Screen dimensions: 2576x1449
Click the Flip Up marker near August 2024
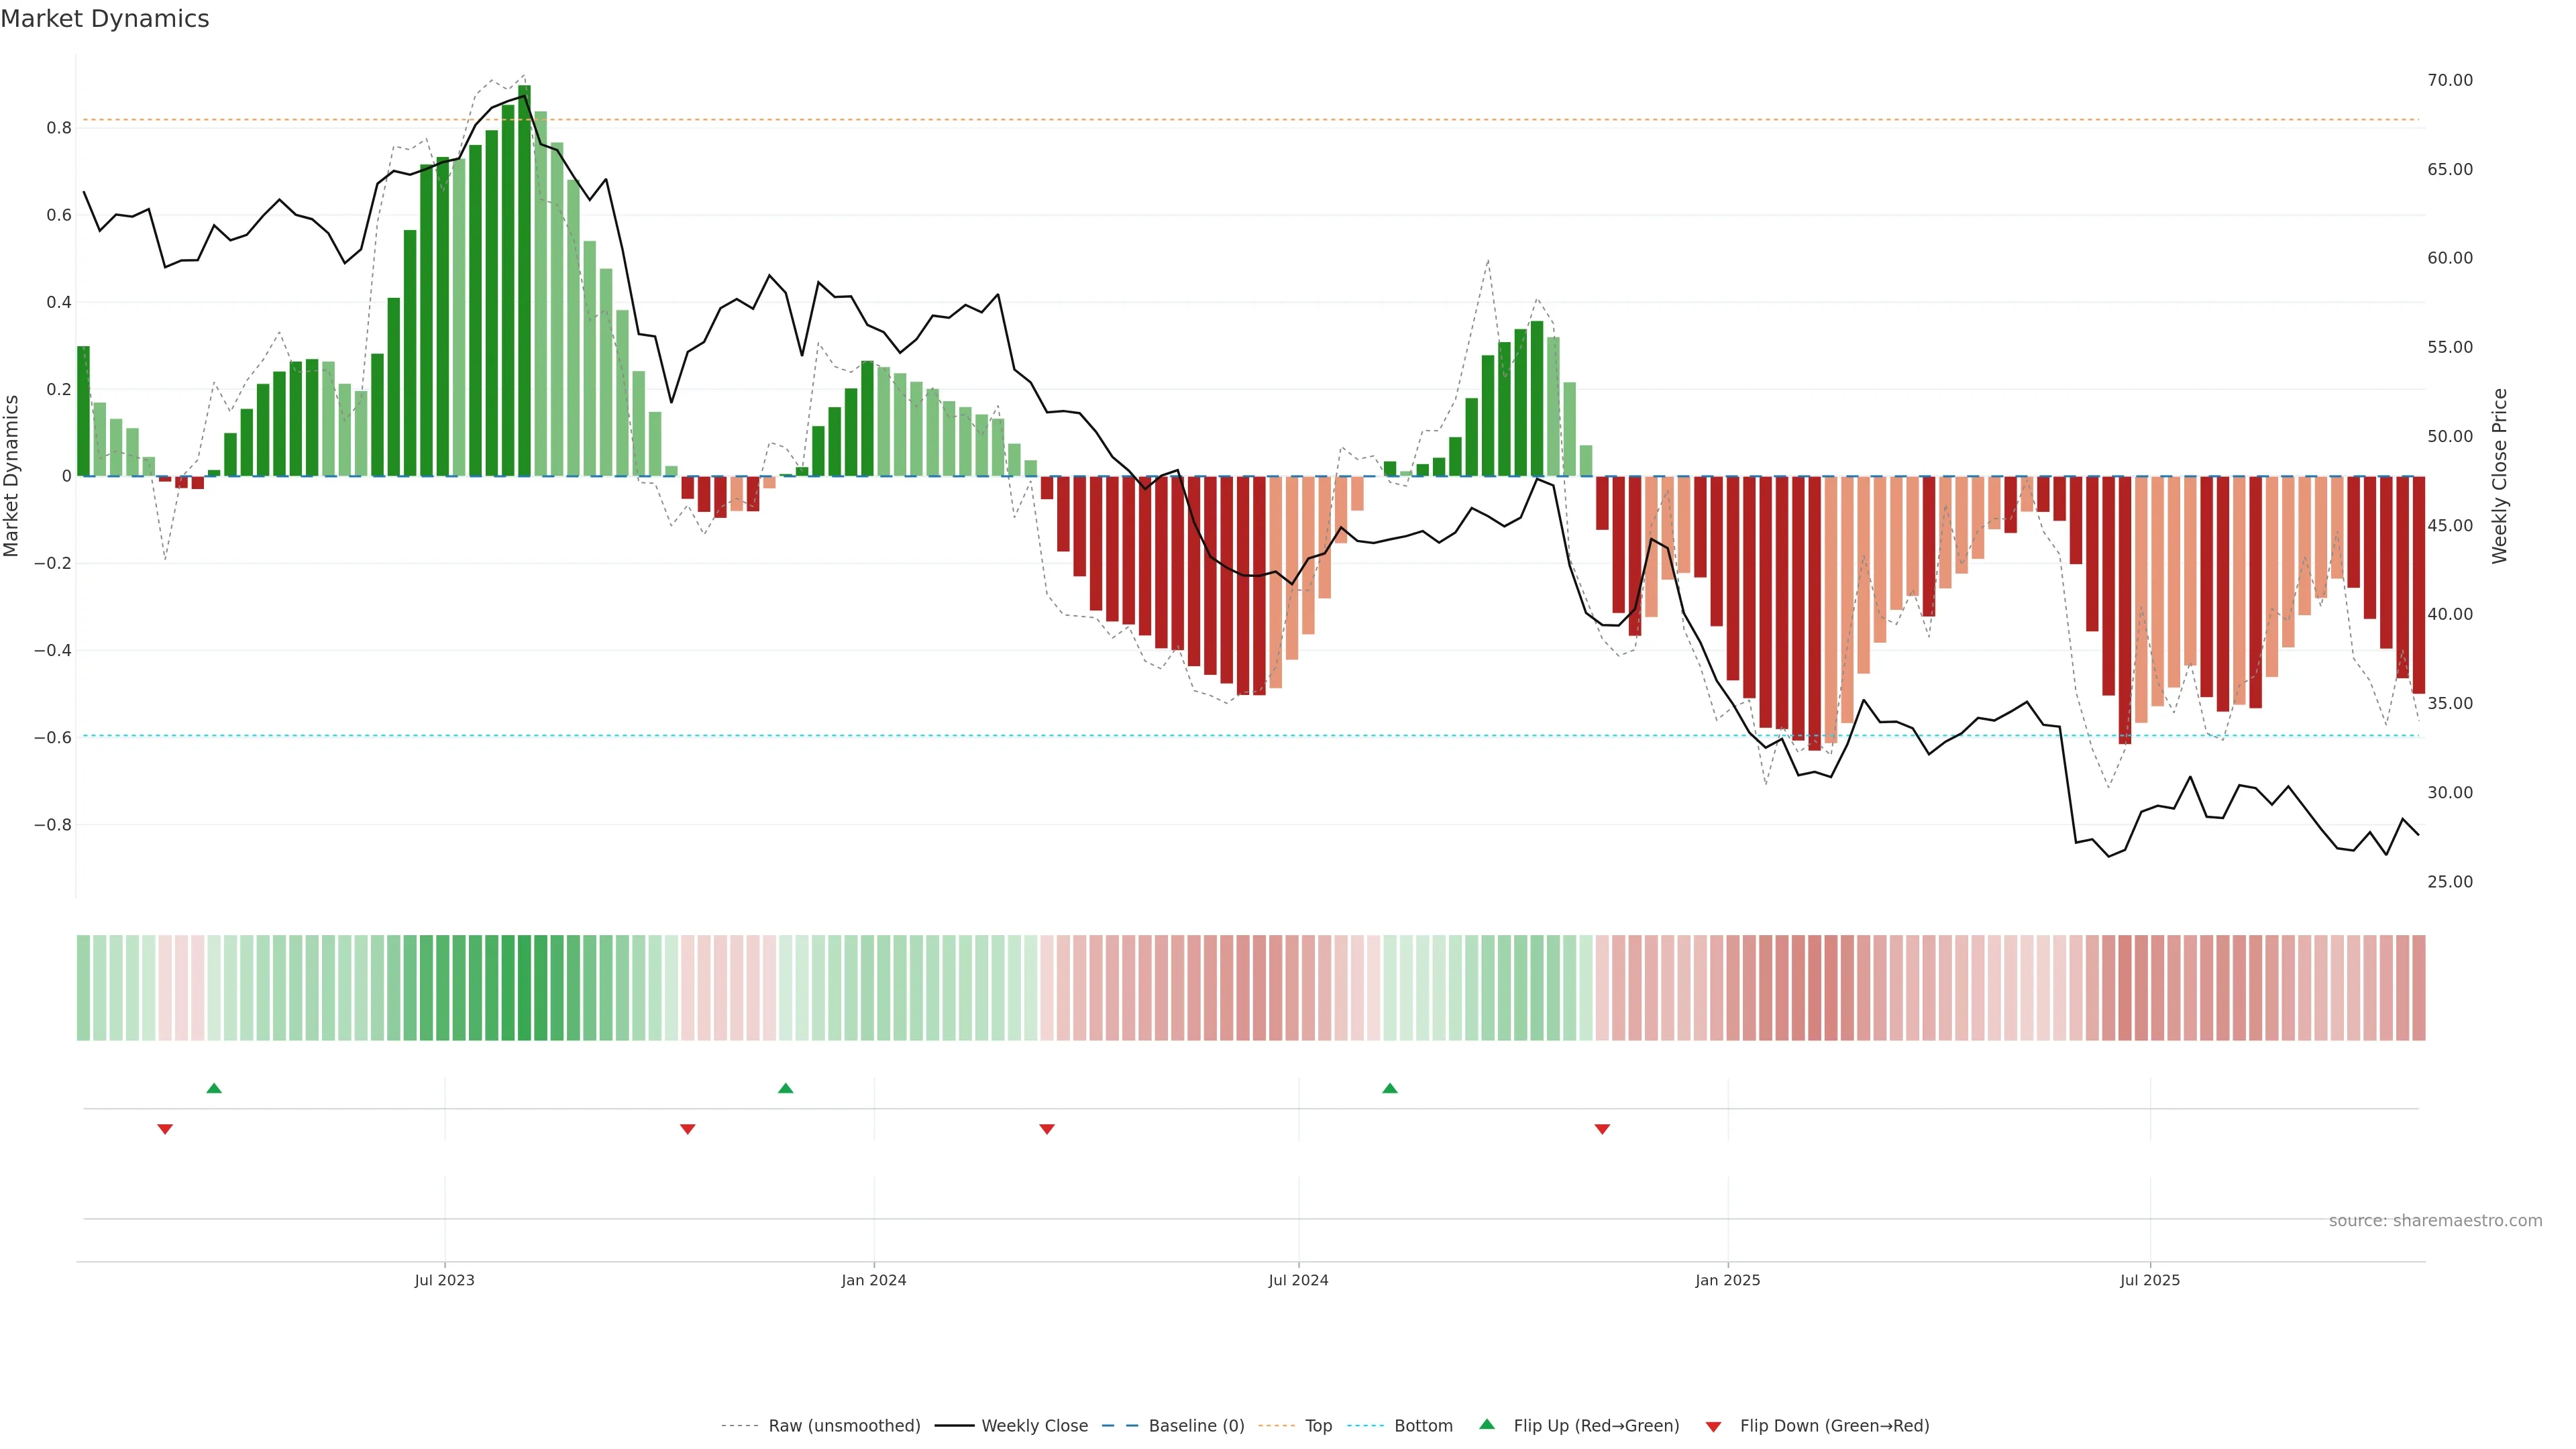(x=1390, y=1088)
